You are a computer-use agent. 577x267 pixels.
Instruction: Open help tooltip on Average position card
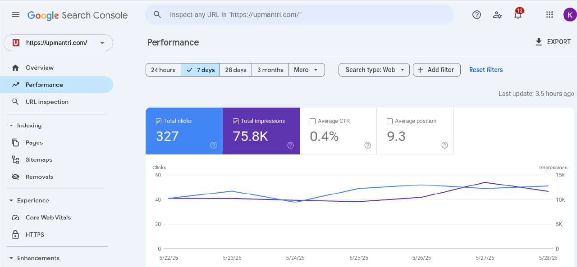click(445, 145)
